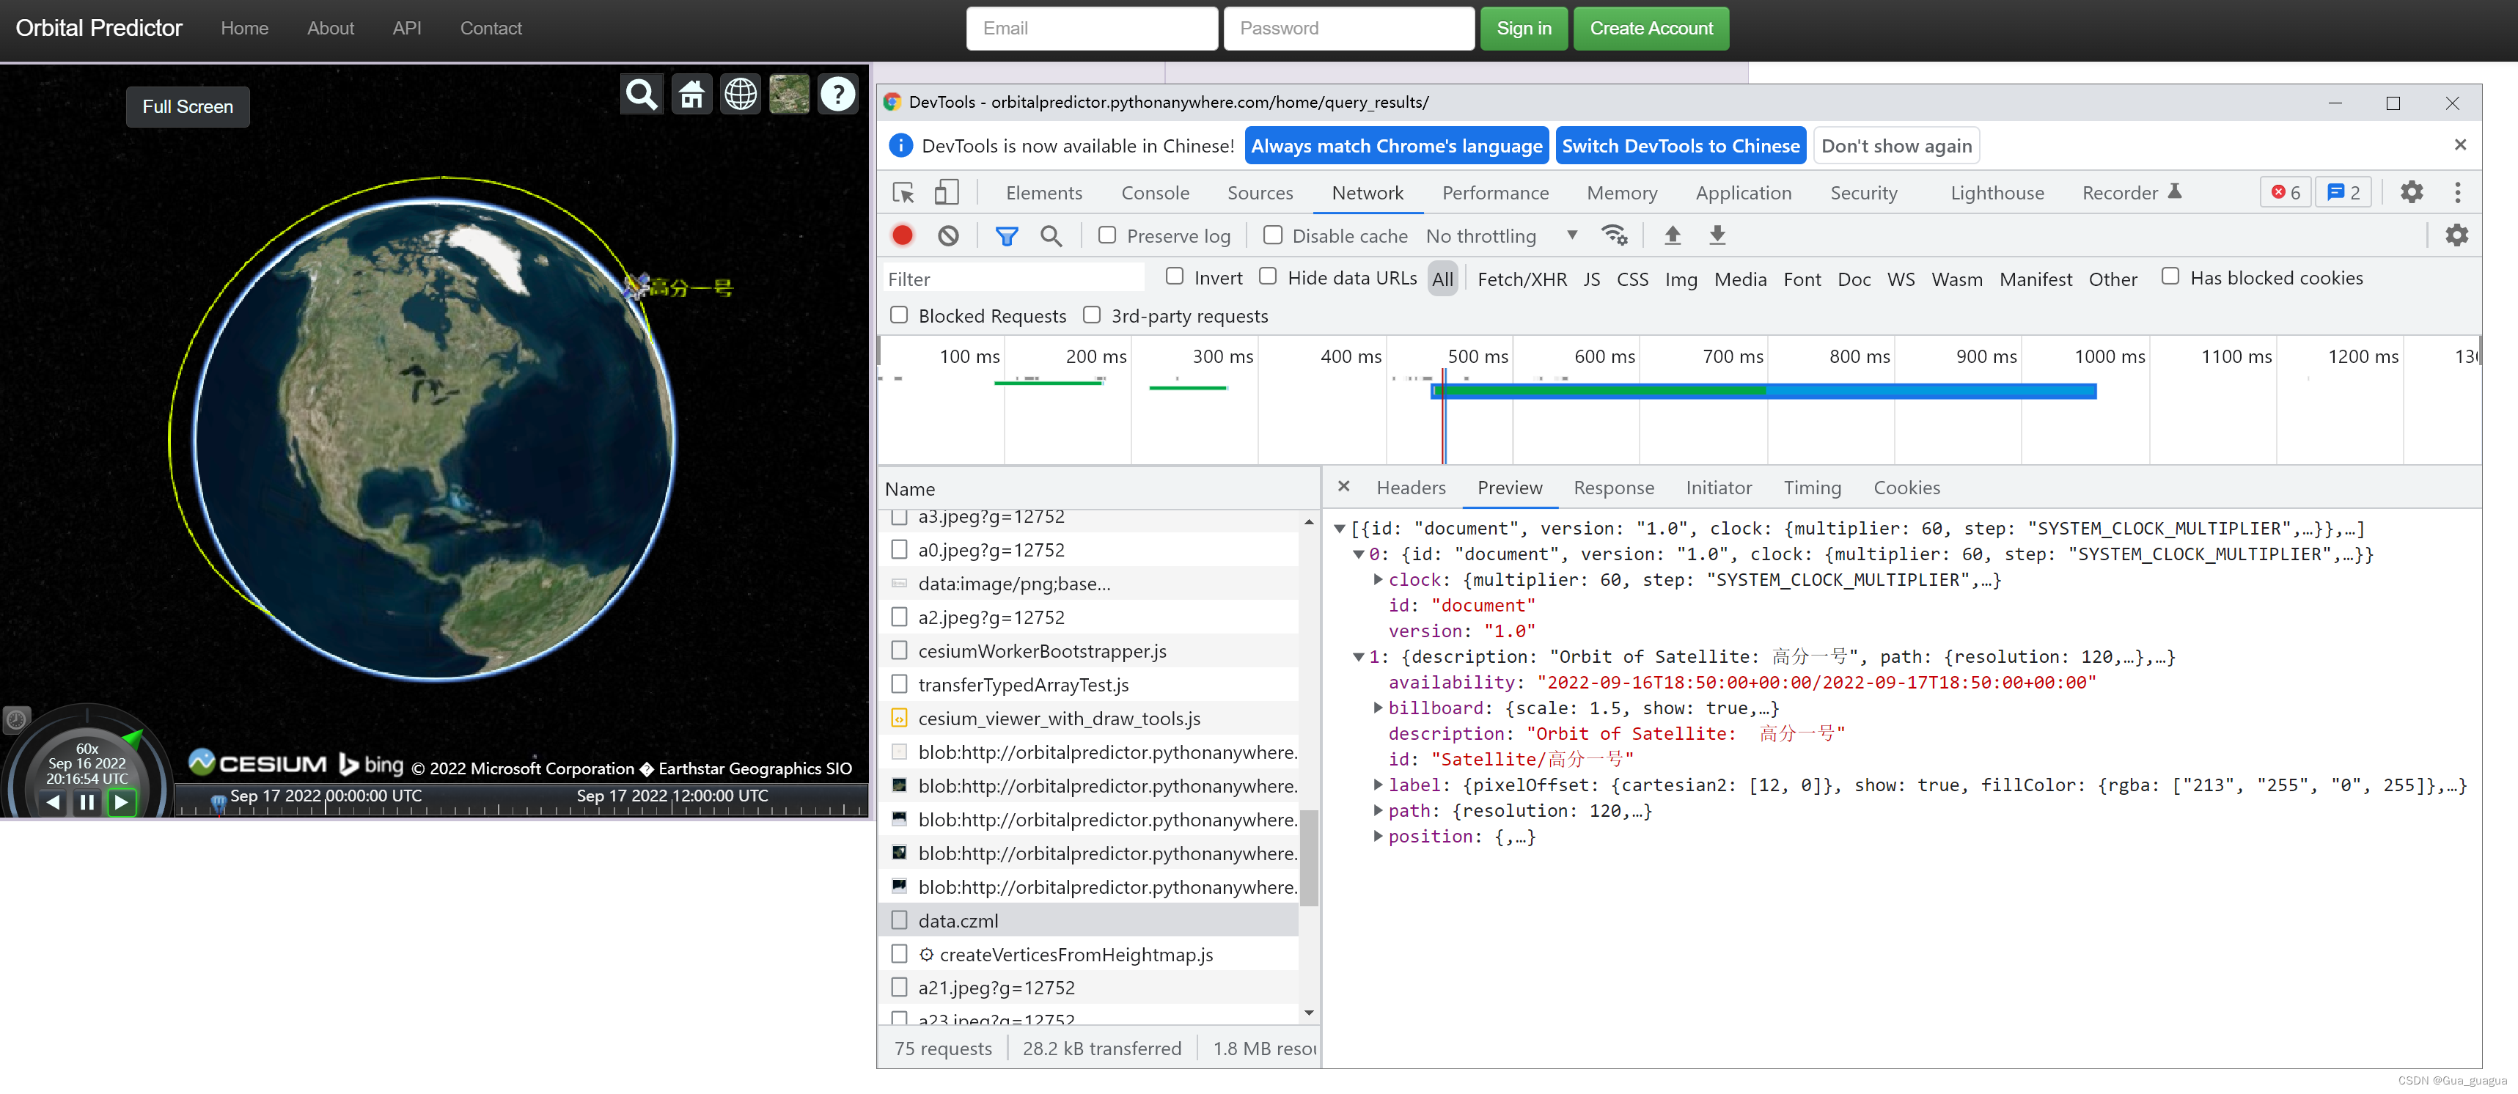The image size is (2518, 1094).
Task: Expand the position object node
Action: tap(1377, 836)
